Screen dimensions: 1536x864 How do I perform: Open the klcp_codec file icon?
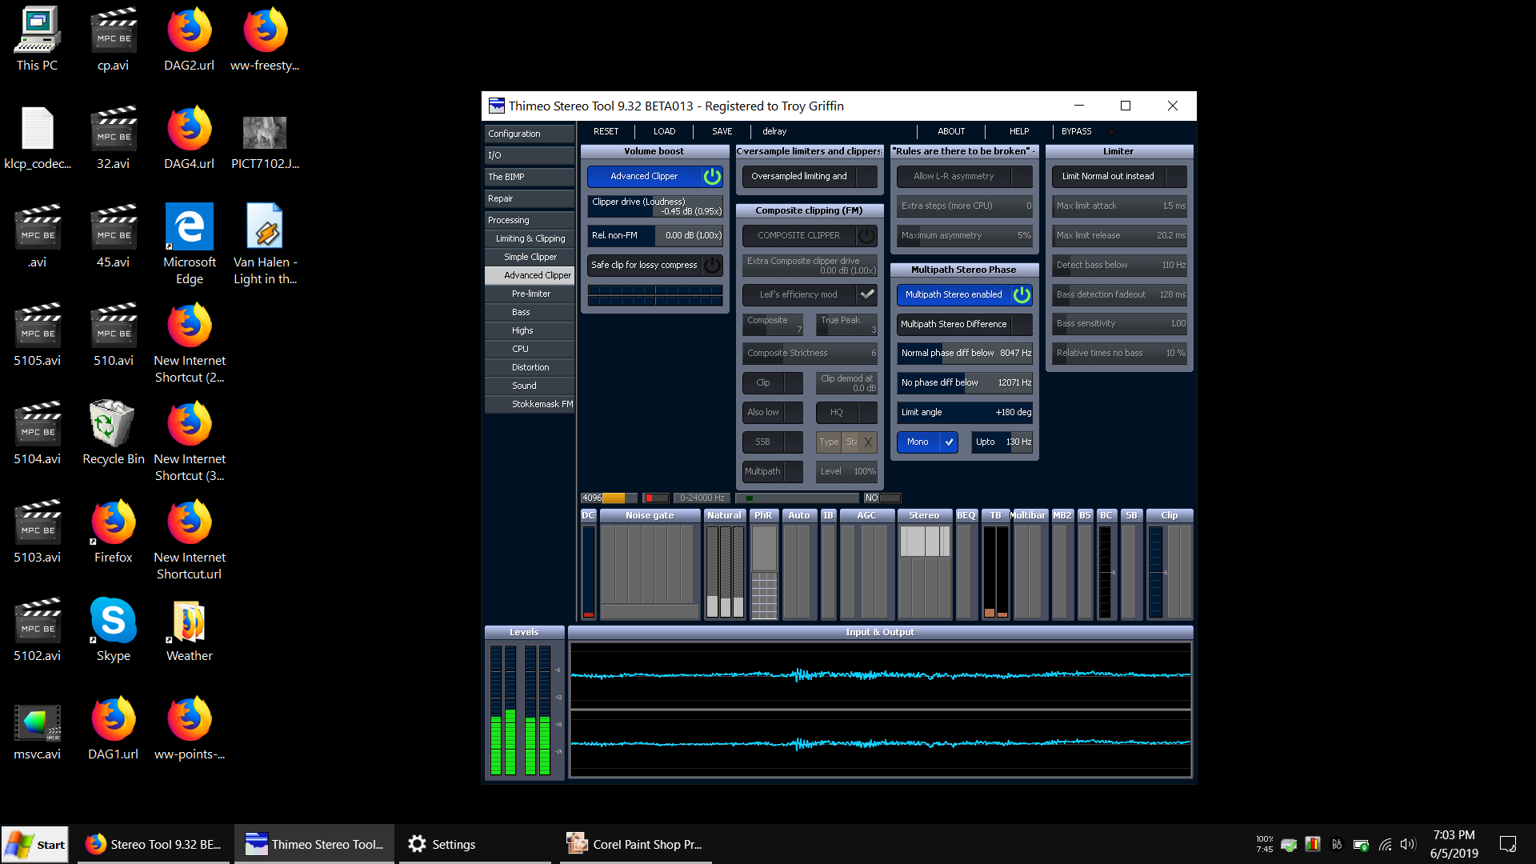37,138
